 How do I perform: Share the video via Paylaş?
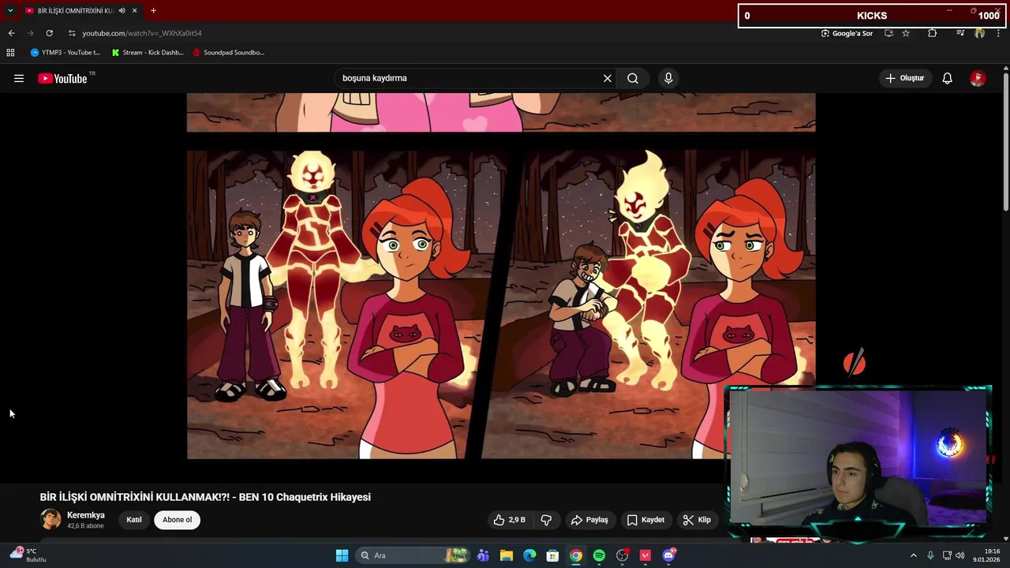pos(589,520)
